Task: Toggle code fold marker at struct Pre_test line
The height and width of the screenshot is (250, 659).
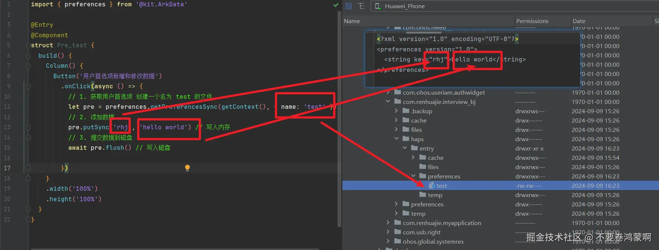Action: [28, 45]
